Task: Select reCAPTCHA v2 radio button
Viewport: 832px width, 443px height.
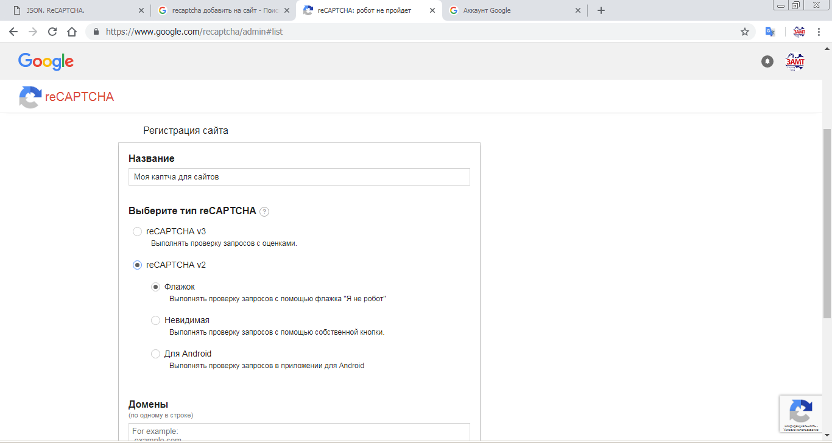Action: [x=137, y=265]
